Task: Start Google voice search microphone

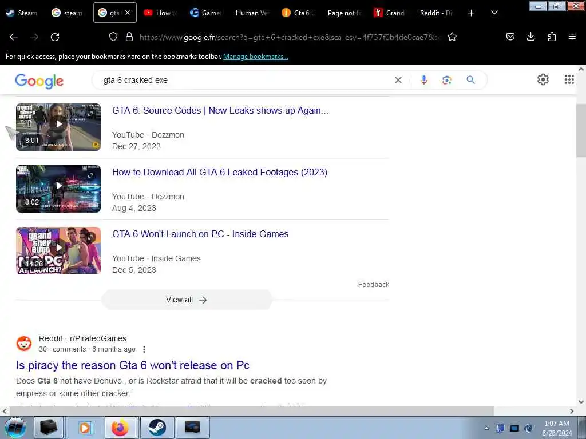Action: 424,80
